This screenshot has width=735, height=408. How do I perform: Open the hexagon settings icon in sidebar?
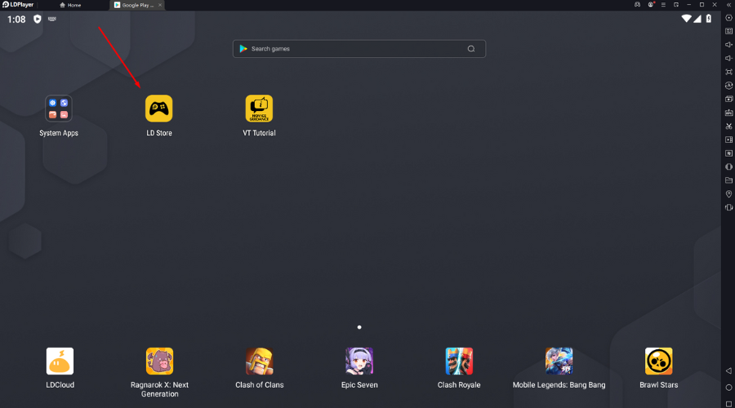point(729,18)
